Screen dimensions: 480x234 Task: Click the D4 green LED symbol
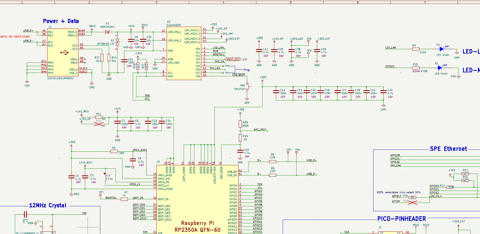pos(442,49)
